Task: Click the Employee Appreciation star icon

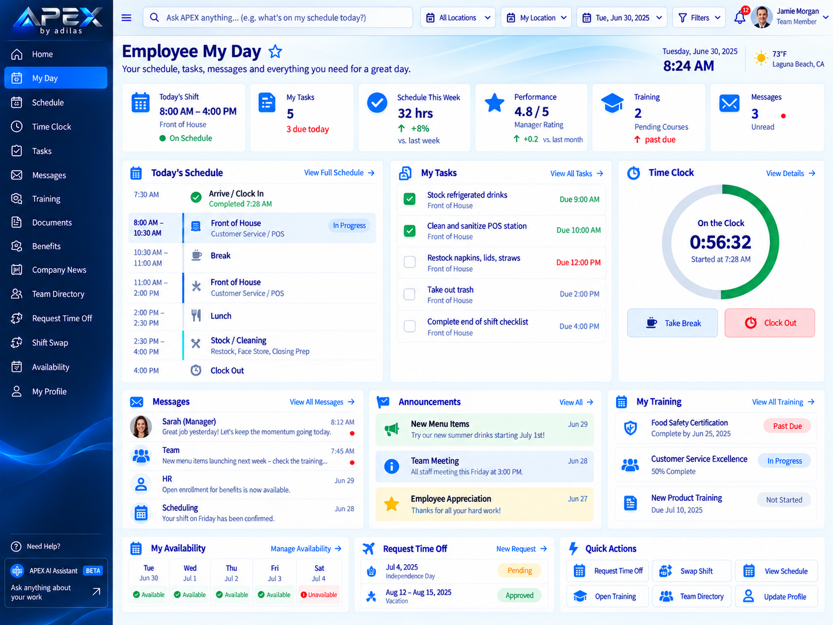Action: point(392,504)
